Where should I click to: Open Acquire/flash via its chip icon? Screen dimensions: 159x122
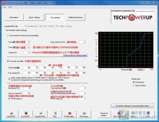coord(41,113)
